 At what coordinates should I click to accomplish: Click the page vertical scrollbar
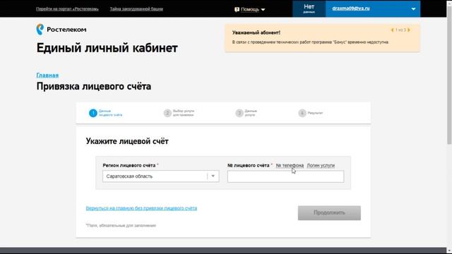tap(449, 75)
